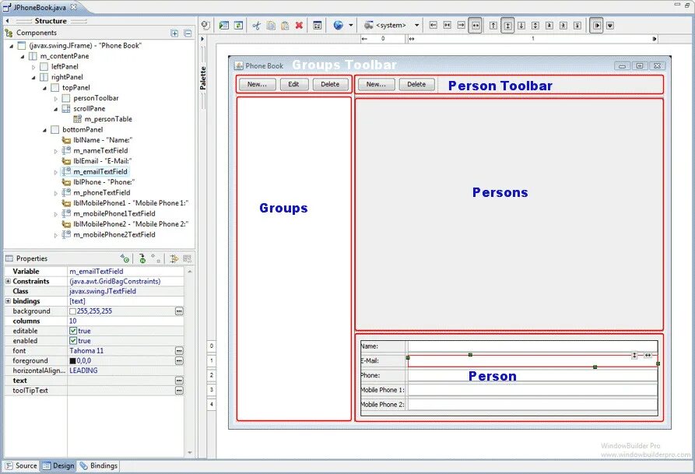Click the Edit button in Groups toolbar
The height and width of the screenshot is (474, 695).
[x=294, y=84]
